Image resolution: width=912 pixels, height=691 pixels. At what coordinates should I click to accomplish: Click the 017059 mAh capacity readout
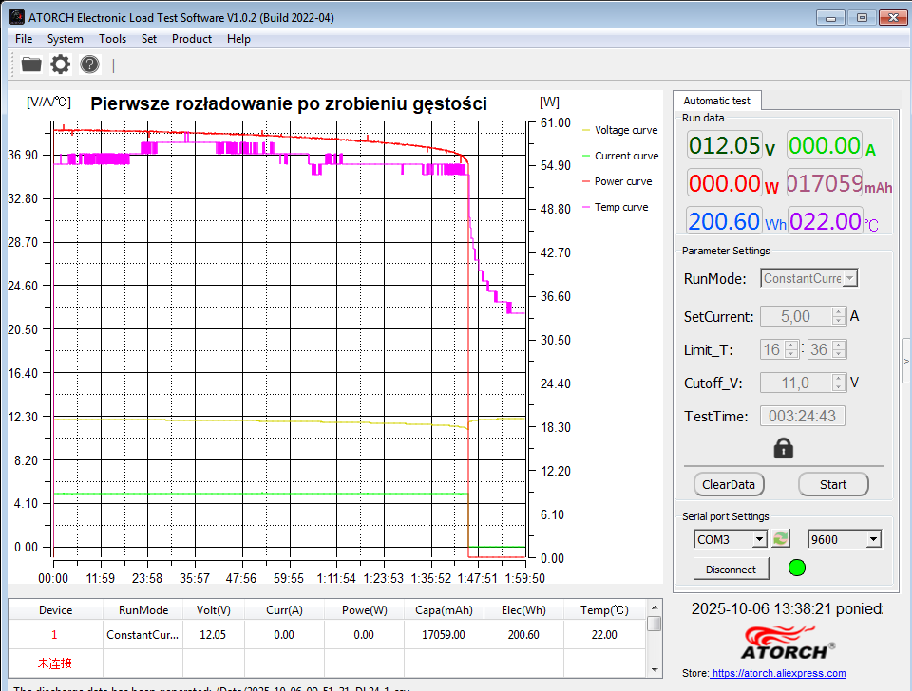[x=825, y=183]
